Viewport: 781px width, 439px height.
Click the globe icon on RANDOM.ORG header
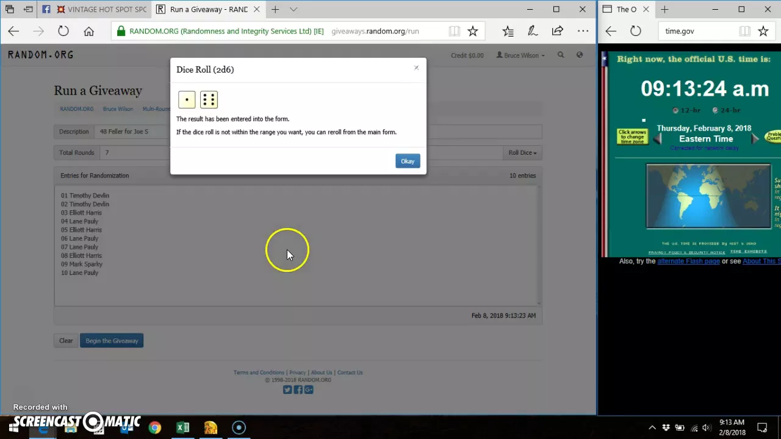[x=580, y=55]
